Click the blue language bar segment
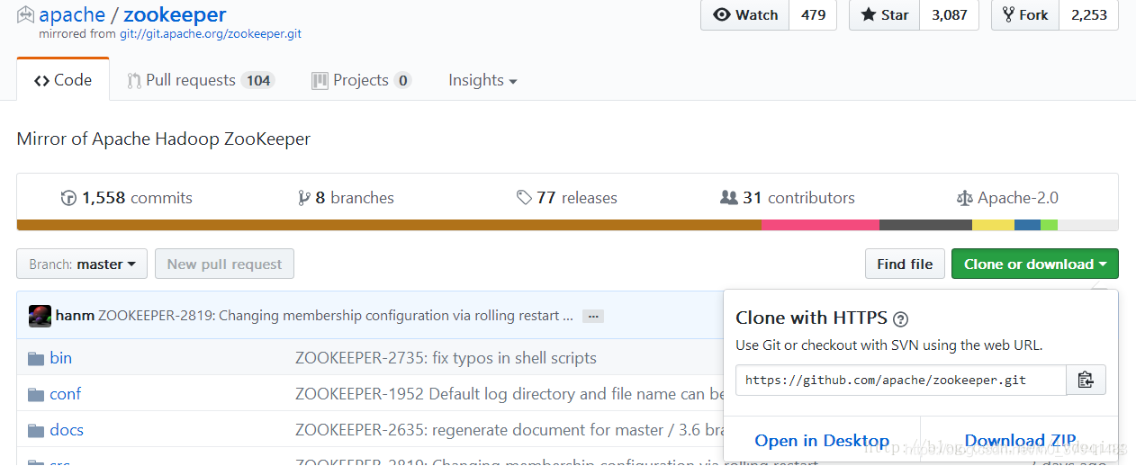 point(1027,225)
